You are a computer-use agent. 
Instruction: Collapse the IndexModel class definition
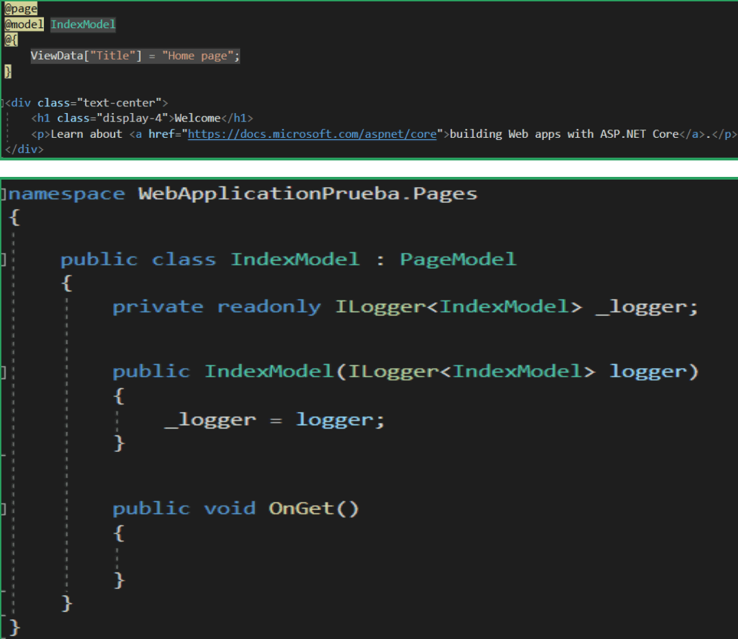click(x=4, y=260)
